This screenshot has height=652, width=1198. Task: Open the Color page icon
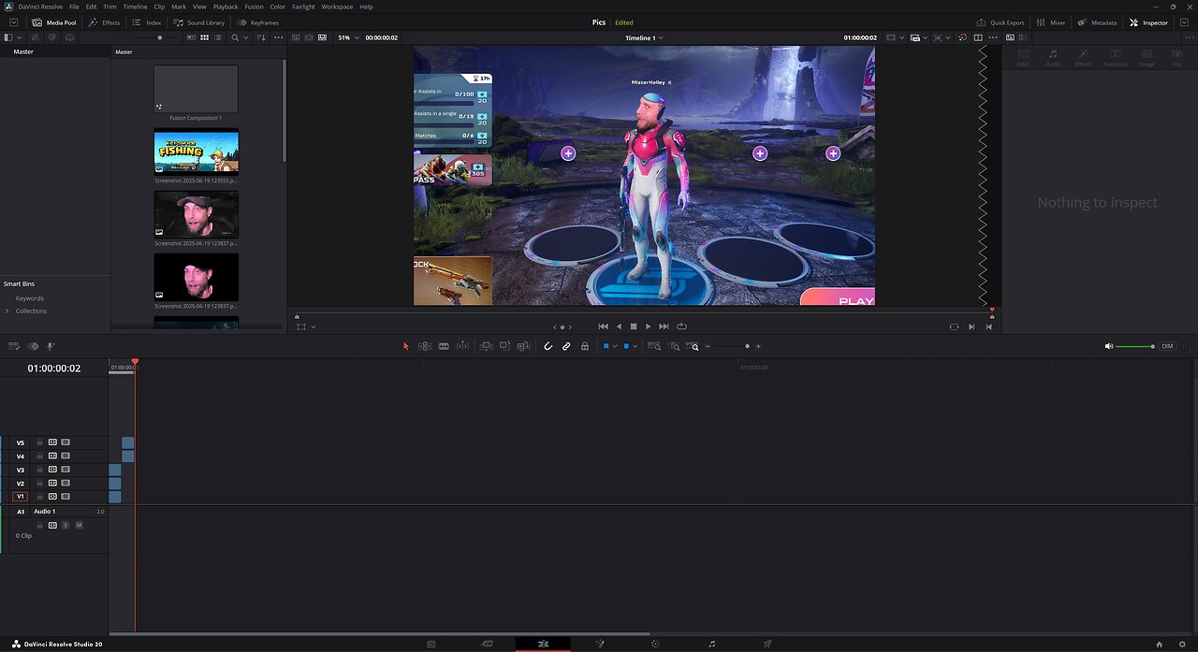(x=655, y=644)
